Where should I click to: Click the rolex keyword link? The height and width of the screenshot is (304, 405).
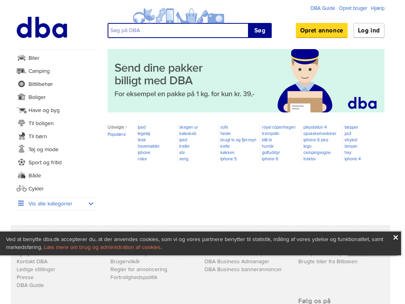142,159
